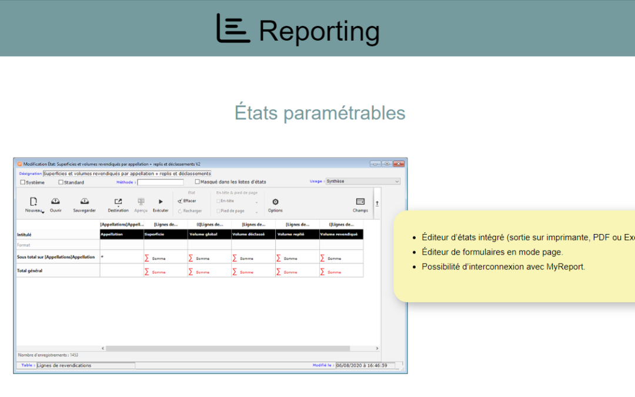Click Volume replié sum icon in Total général row
Image resolution: width=635 pixels, height=397 pixels.
click(278, 272)
